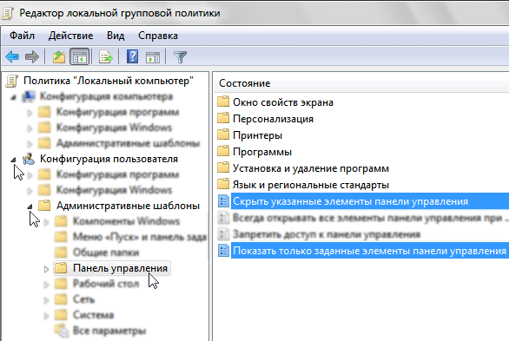Image resolution: width=509 pixels, height=341 pixels.
Task: Toggle the console tree pane icon
Action: click(80, 57)
